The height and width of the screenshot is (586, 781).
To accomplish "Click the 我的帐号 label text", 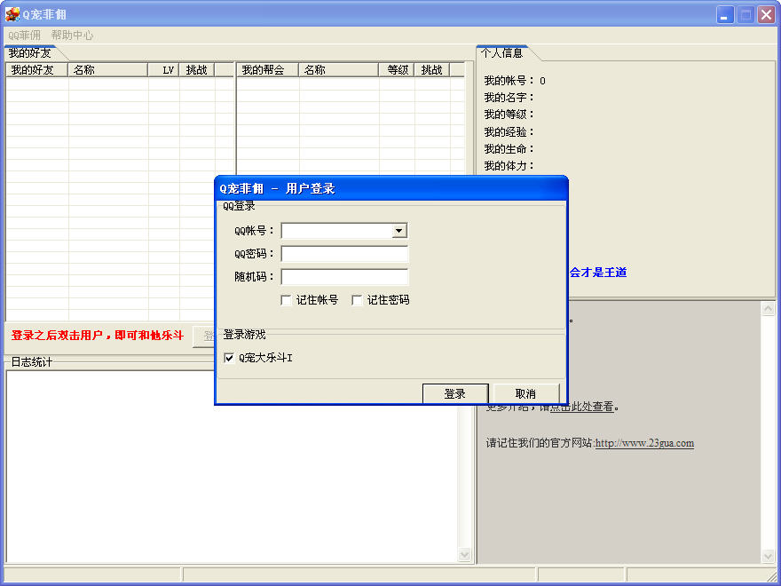I will [x=509, y=80].
